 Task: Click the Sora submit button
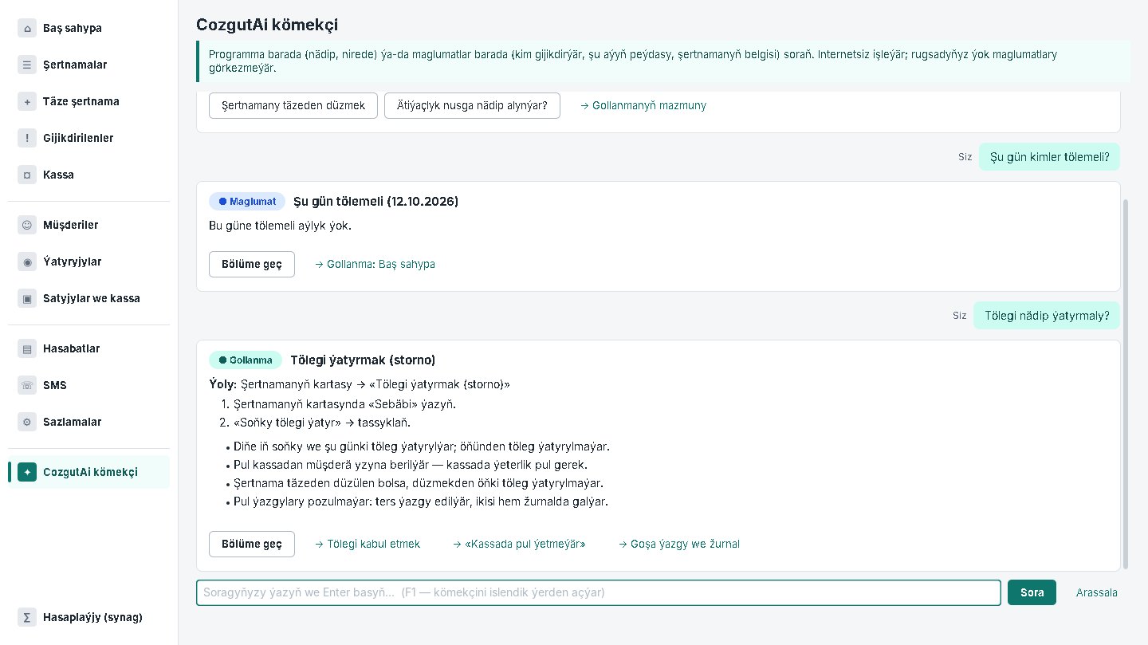pos(1032,592)
